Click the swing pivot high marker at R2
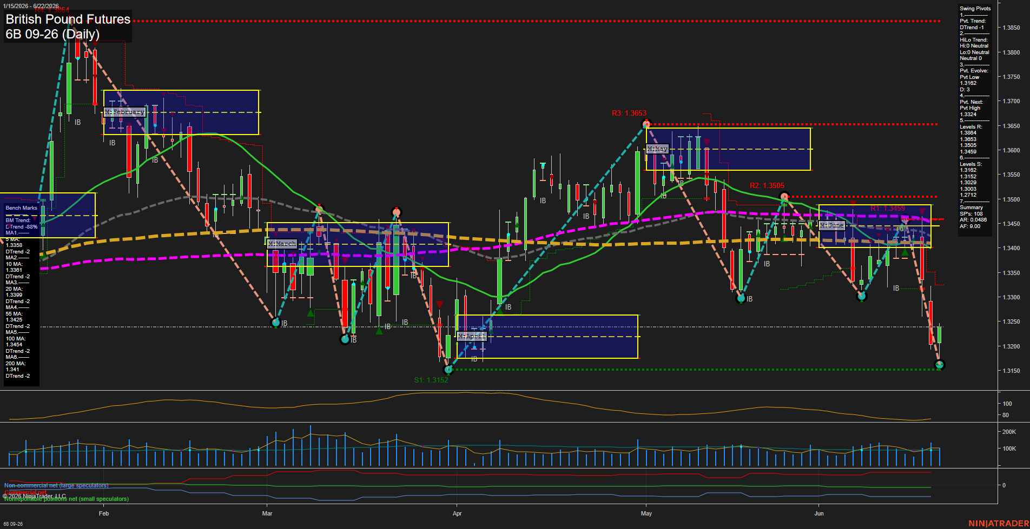Screen dimensions: 1030x529 click(x=784, y=197)
